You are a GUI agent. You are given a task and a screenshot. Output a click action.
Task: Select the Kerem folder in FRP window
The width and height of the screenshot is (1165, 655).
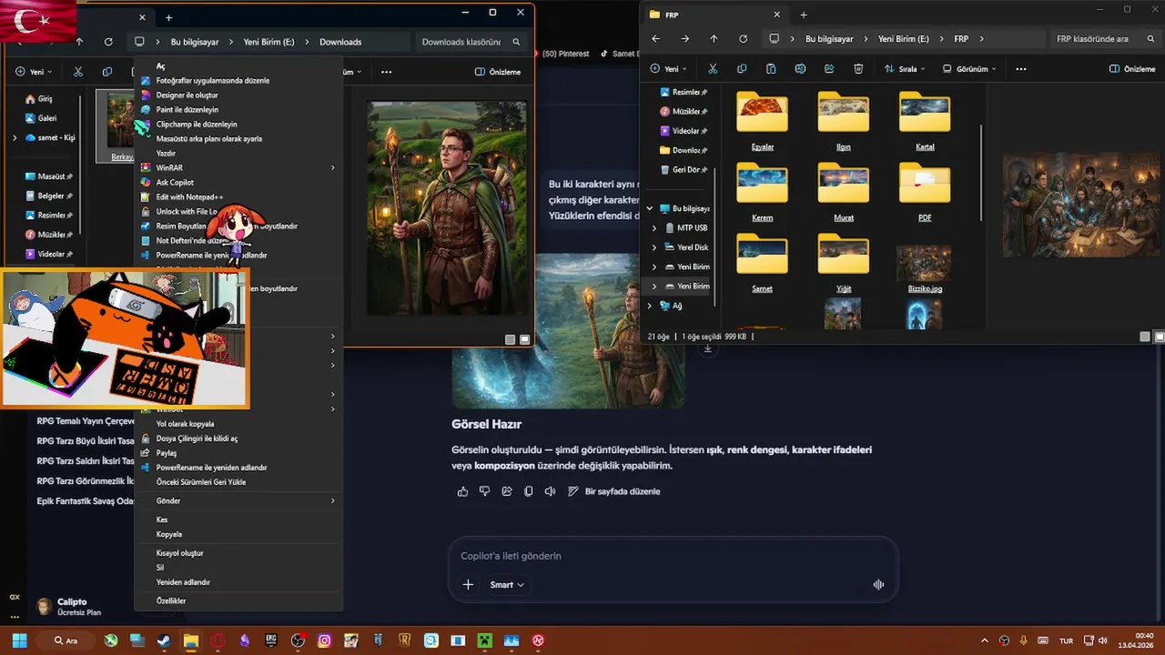[x=762, y=193]
